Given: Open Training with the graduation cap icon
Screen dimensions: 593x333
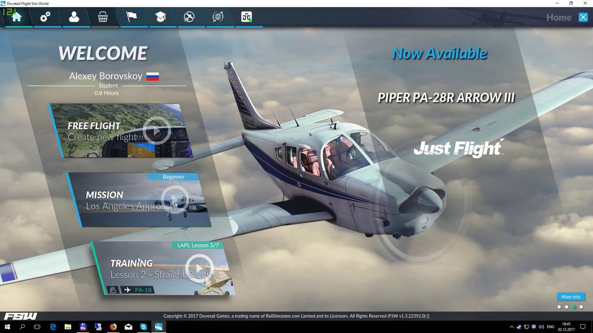Looking at the screenshot, I should click(x=160, y=17).
